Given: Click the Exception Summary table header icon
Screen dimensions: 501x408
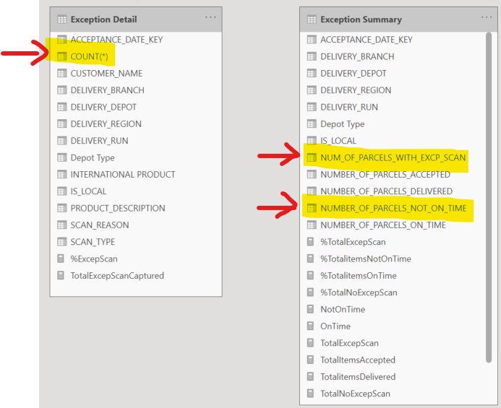Looking at the screenshot, I should tap(312, 19).
